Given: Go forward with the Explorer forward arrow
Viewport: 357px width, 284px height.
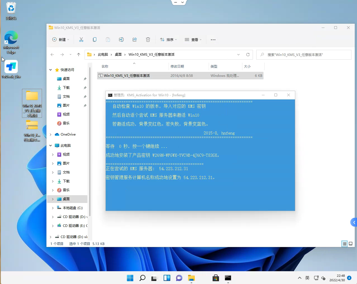Looking at the screenshot, I should [x=62, y=55].
